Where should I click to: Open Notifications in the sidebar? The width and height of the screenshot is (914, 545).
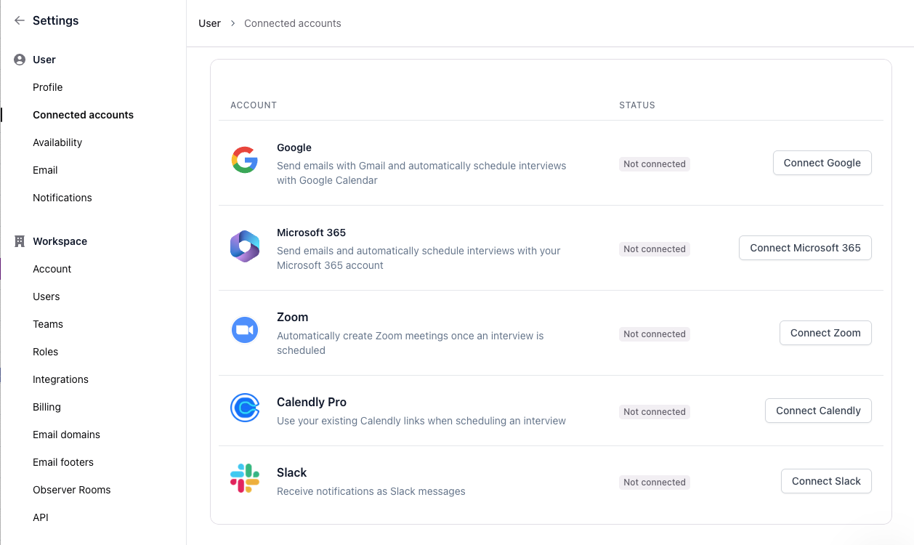click(62, 198)
